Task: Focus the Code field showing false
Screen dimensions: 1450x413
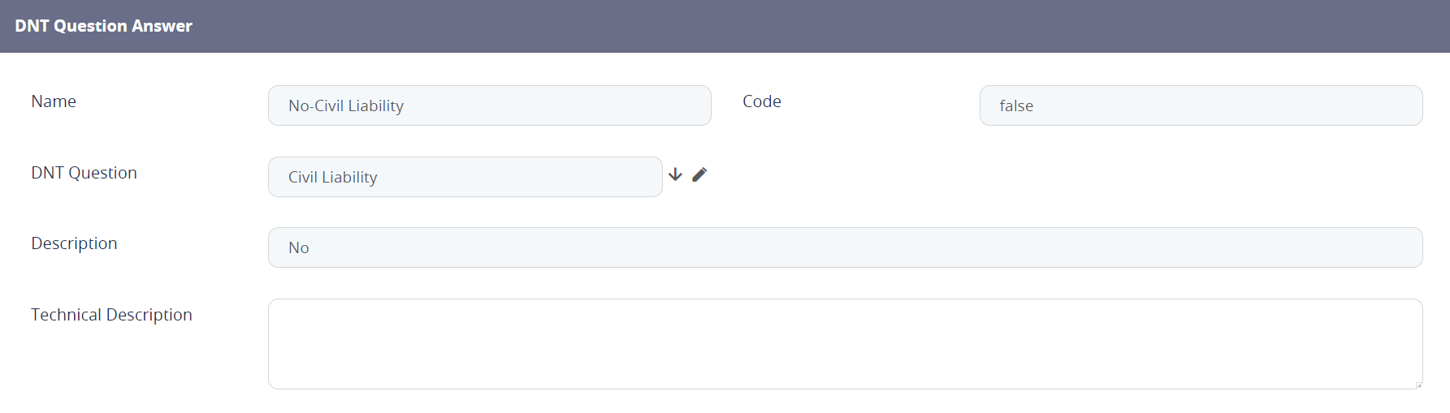Action: 1201,105
